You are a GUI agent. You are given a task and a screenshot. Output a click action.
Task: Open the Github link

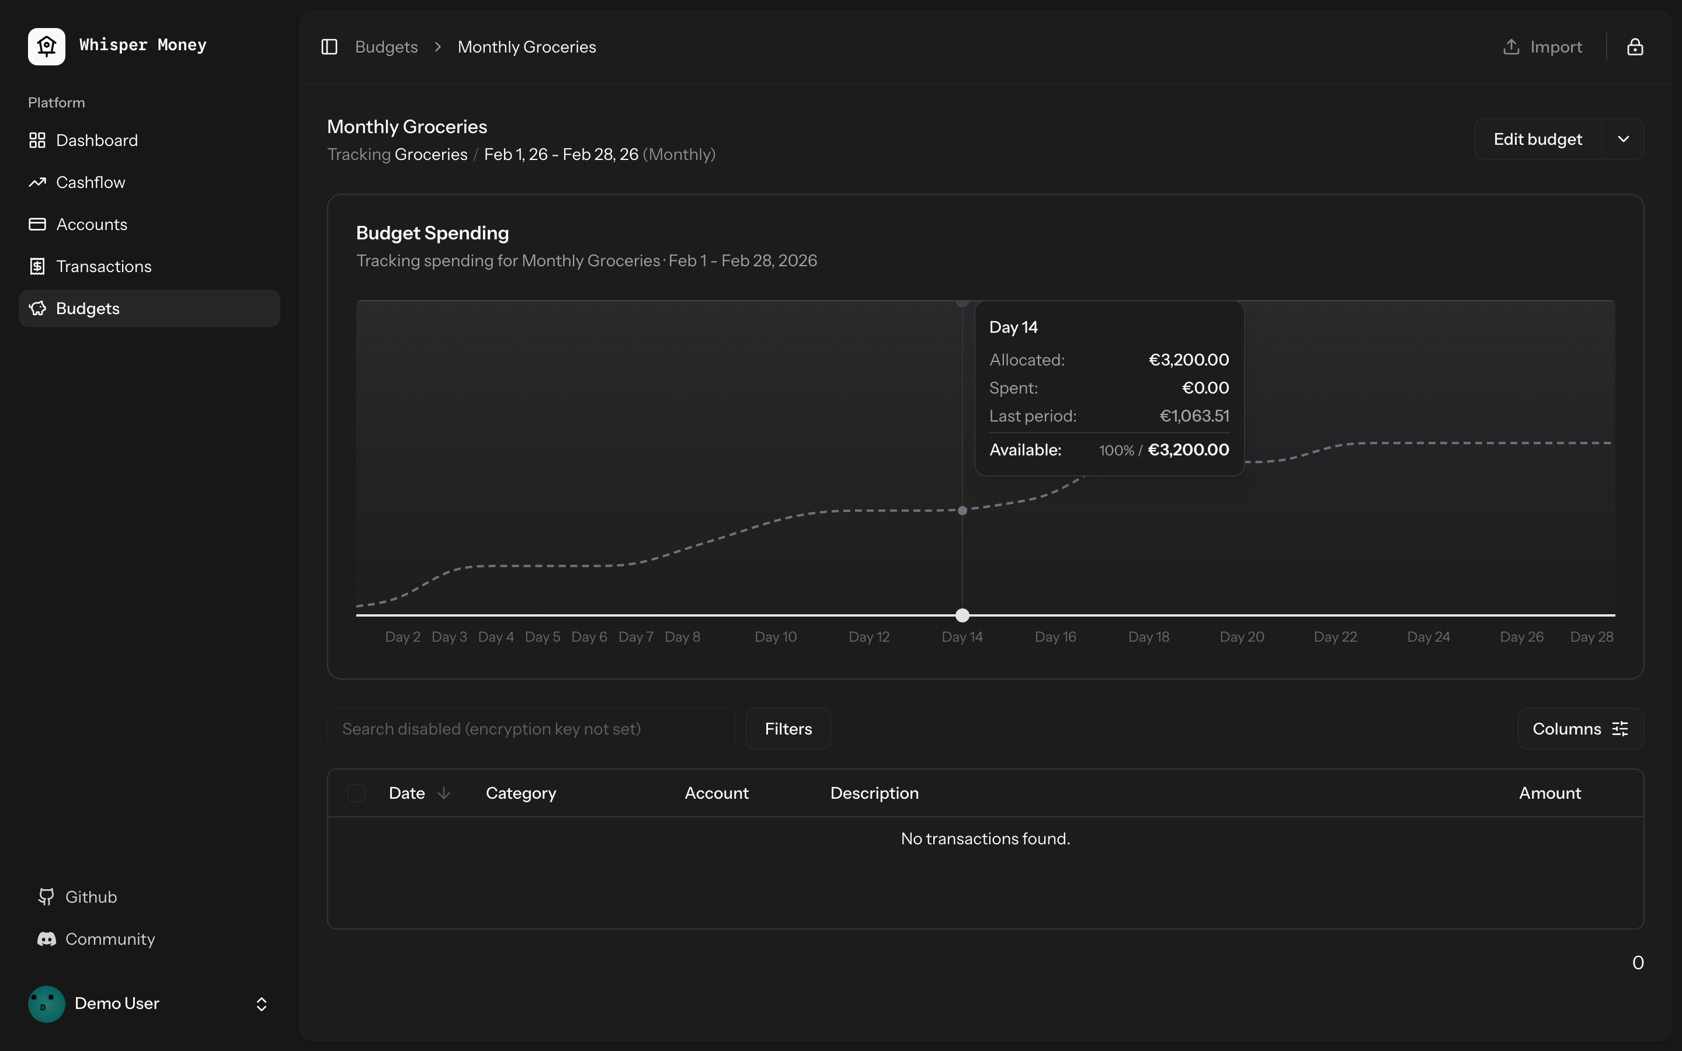[x=150, y=897]
